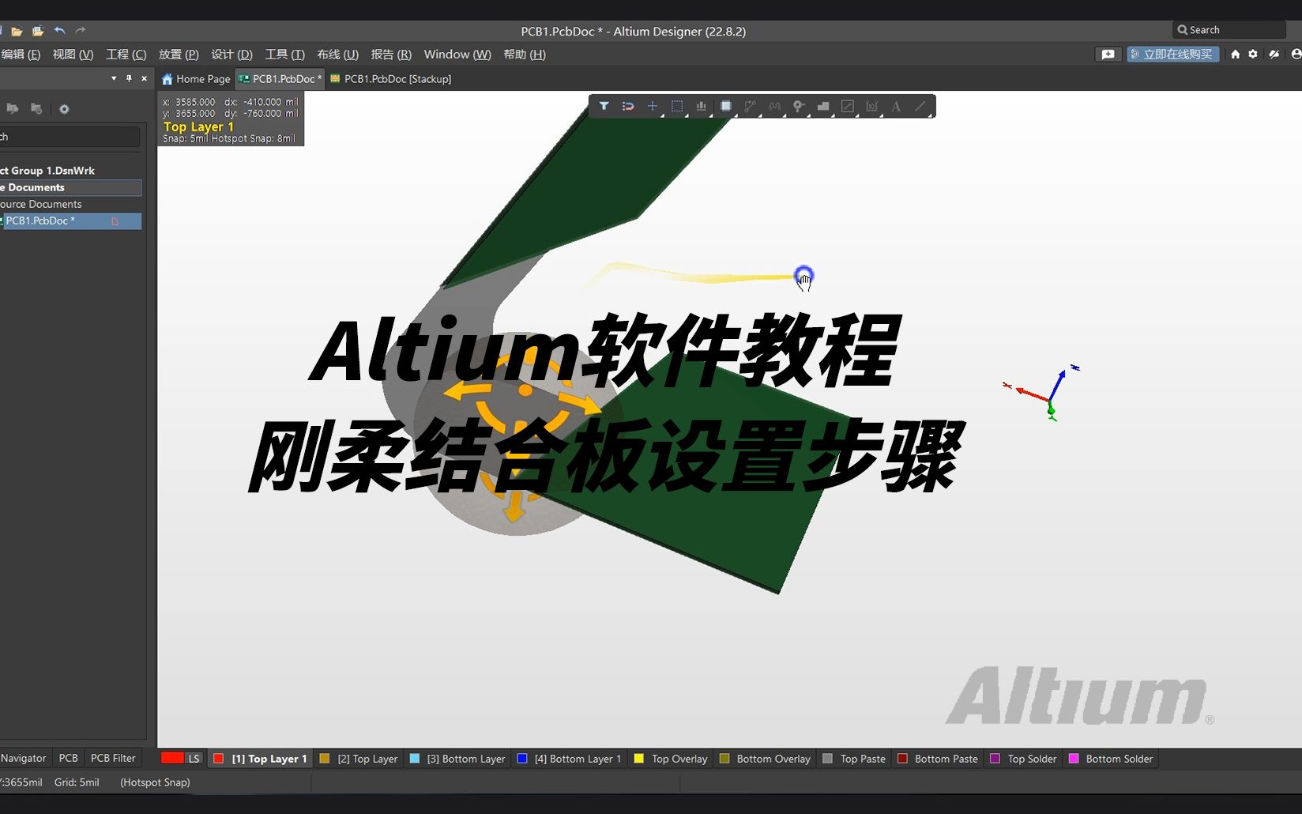Choose the dashed rectangle selection tool
Image resolution: width=1302 pixels, height=814 pixels.
click(x=677, y=106)
